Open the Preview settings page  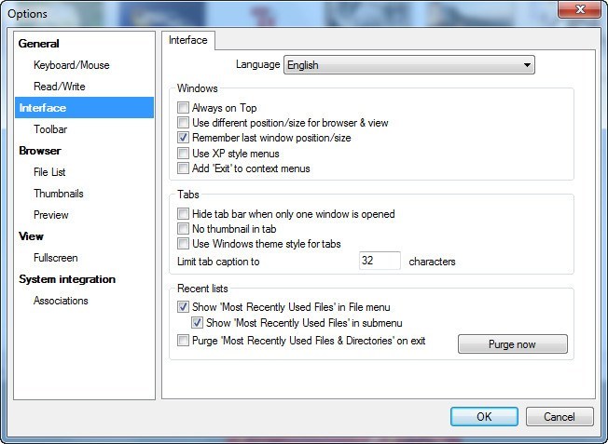click(x=50, y=215)
